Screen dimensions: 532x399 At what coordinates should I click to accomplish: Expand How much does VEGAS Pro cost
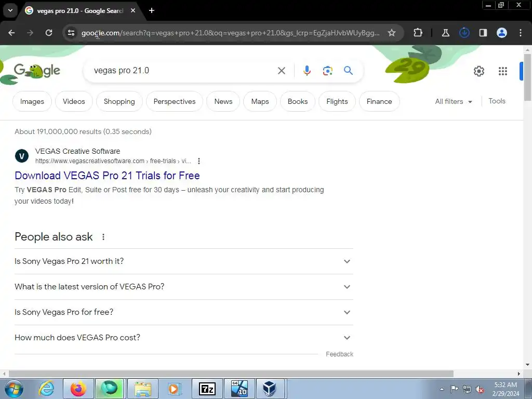(x=183, y=338)
